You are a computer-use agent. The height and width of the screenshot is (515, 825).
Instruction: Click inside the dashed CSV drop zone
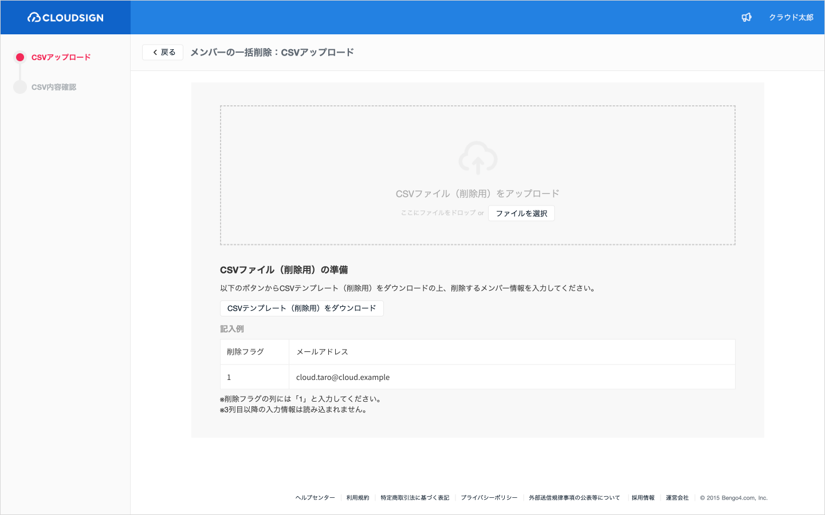click(478, 175)
